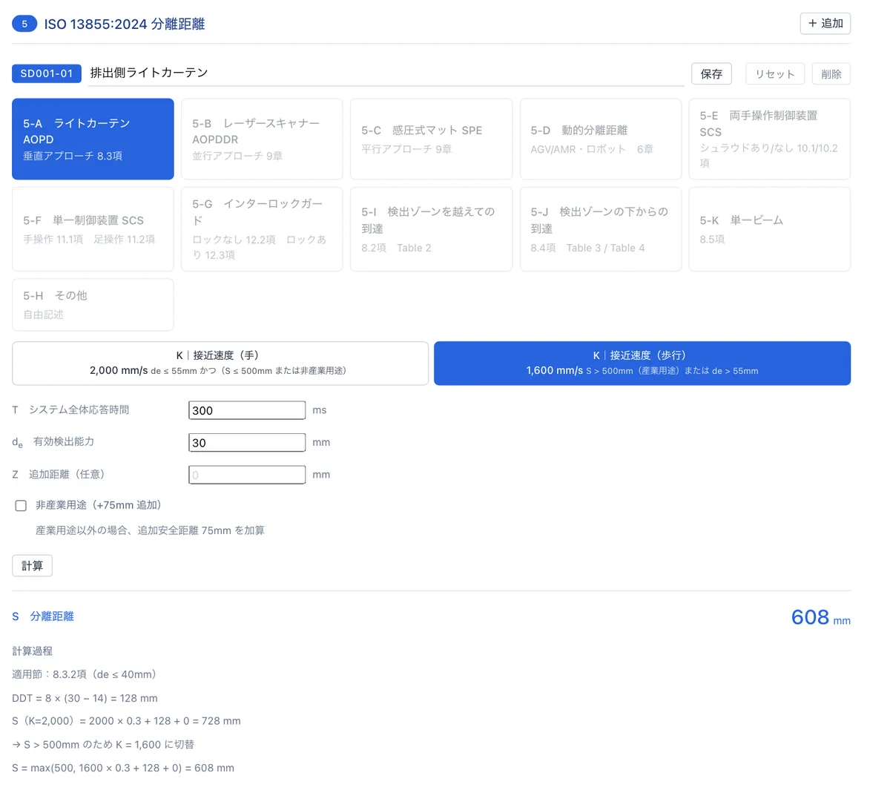Select 5-C 感圧式マット SPE card
890x793 pixels.
[431, 139]
